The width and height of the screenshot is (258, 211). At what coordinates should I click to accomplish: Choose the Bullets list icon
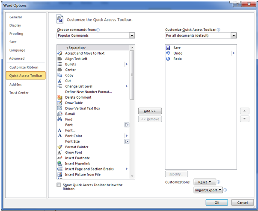pyautogui.click(x=60, y=64)
